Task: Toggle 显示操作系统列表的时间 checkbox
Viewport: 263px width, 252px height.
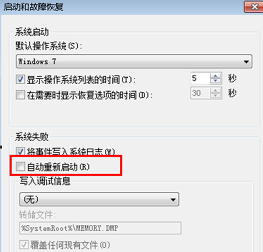Action: 20,79
